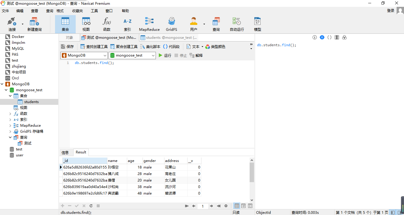Viewport: 404px width, 215px height.
Task: Click 美化脚本 beautify script
Action: point(150,46)
